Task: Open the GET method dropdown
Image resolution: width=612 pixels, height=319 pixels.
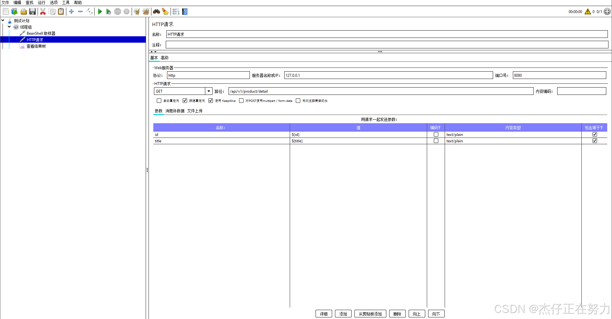Action: point(209,91)
